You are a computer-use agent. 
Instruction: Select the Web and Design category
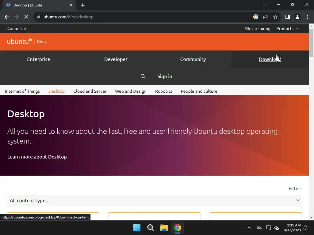(x=131, y=91)
